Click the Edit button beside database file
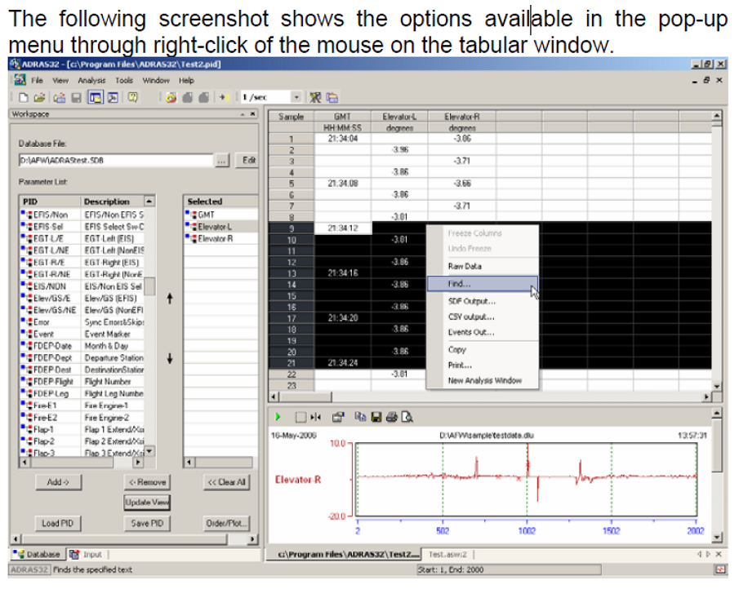 click(248, 161)
